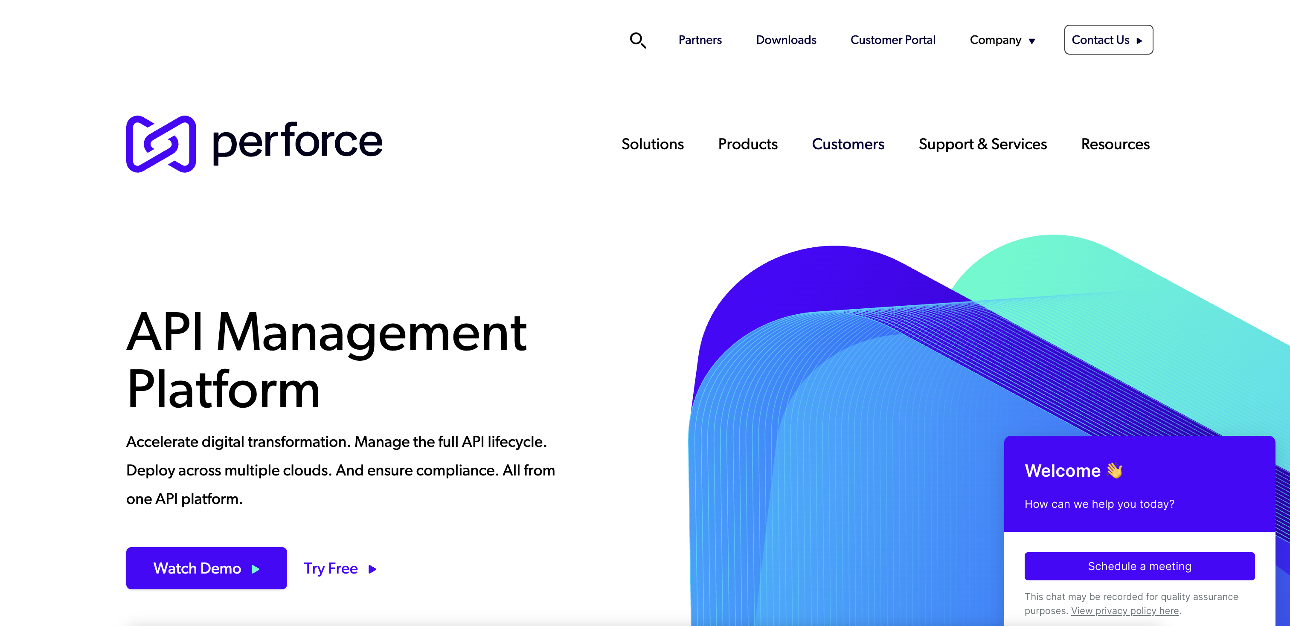Screen dimensions: 1290x626
Task: Click the green play arrow on Watch Demo
Action: coord(256,569)
